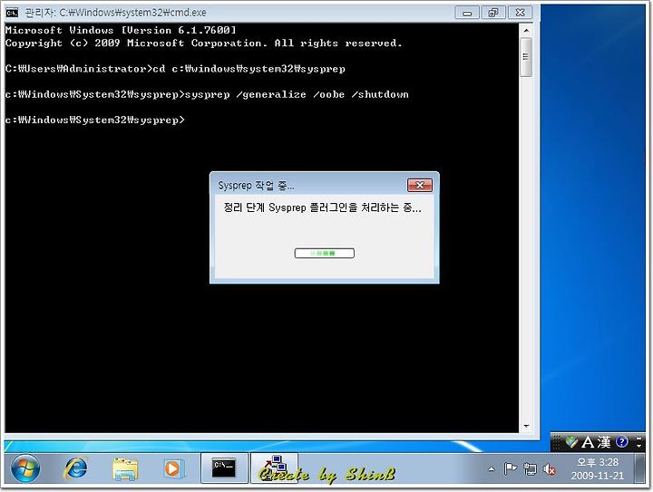The image size is (653, 492).
Task: Click the cmd scrollbar thumb
Action: point(526,57)
